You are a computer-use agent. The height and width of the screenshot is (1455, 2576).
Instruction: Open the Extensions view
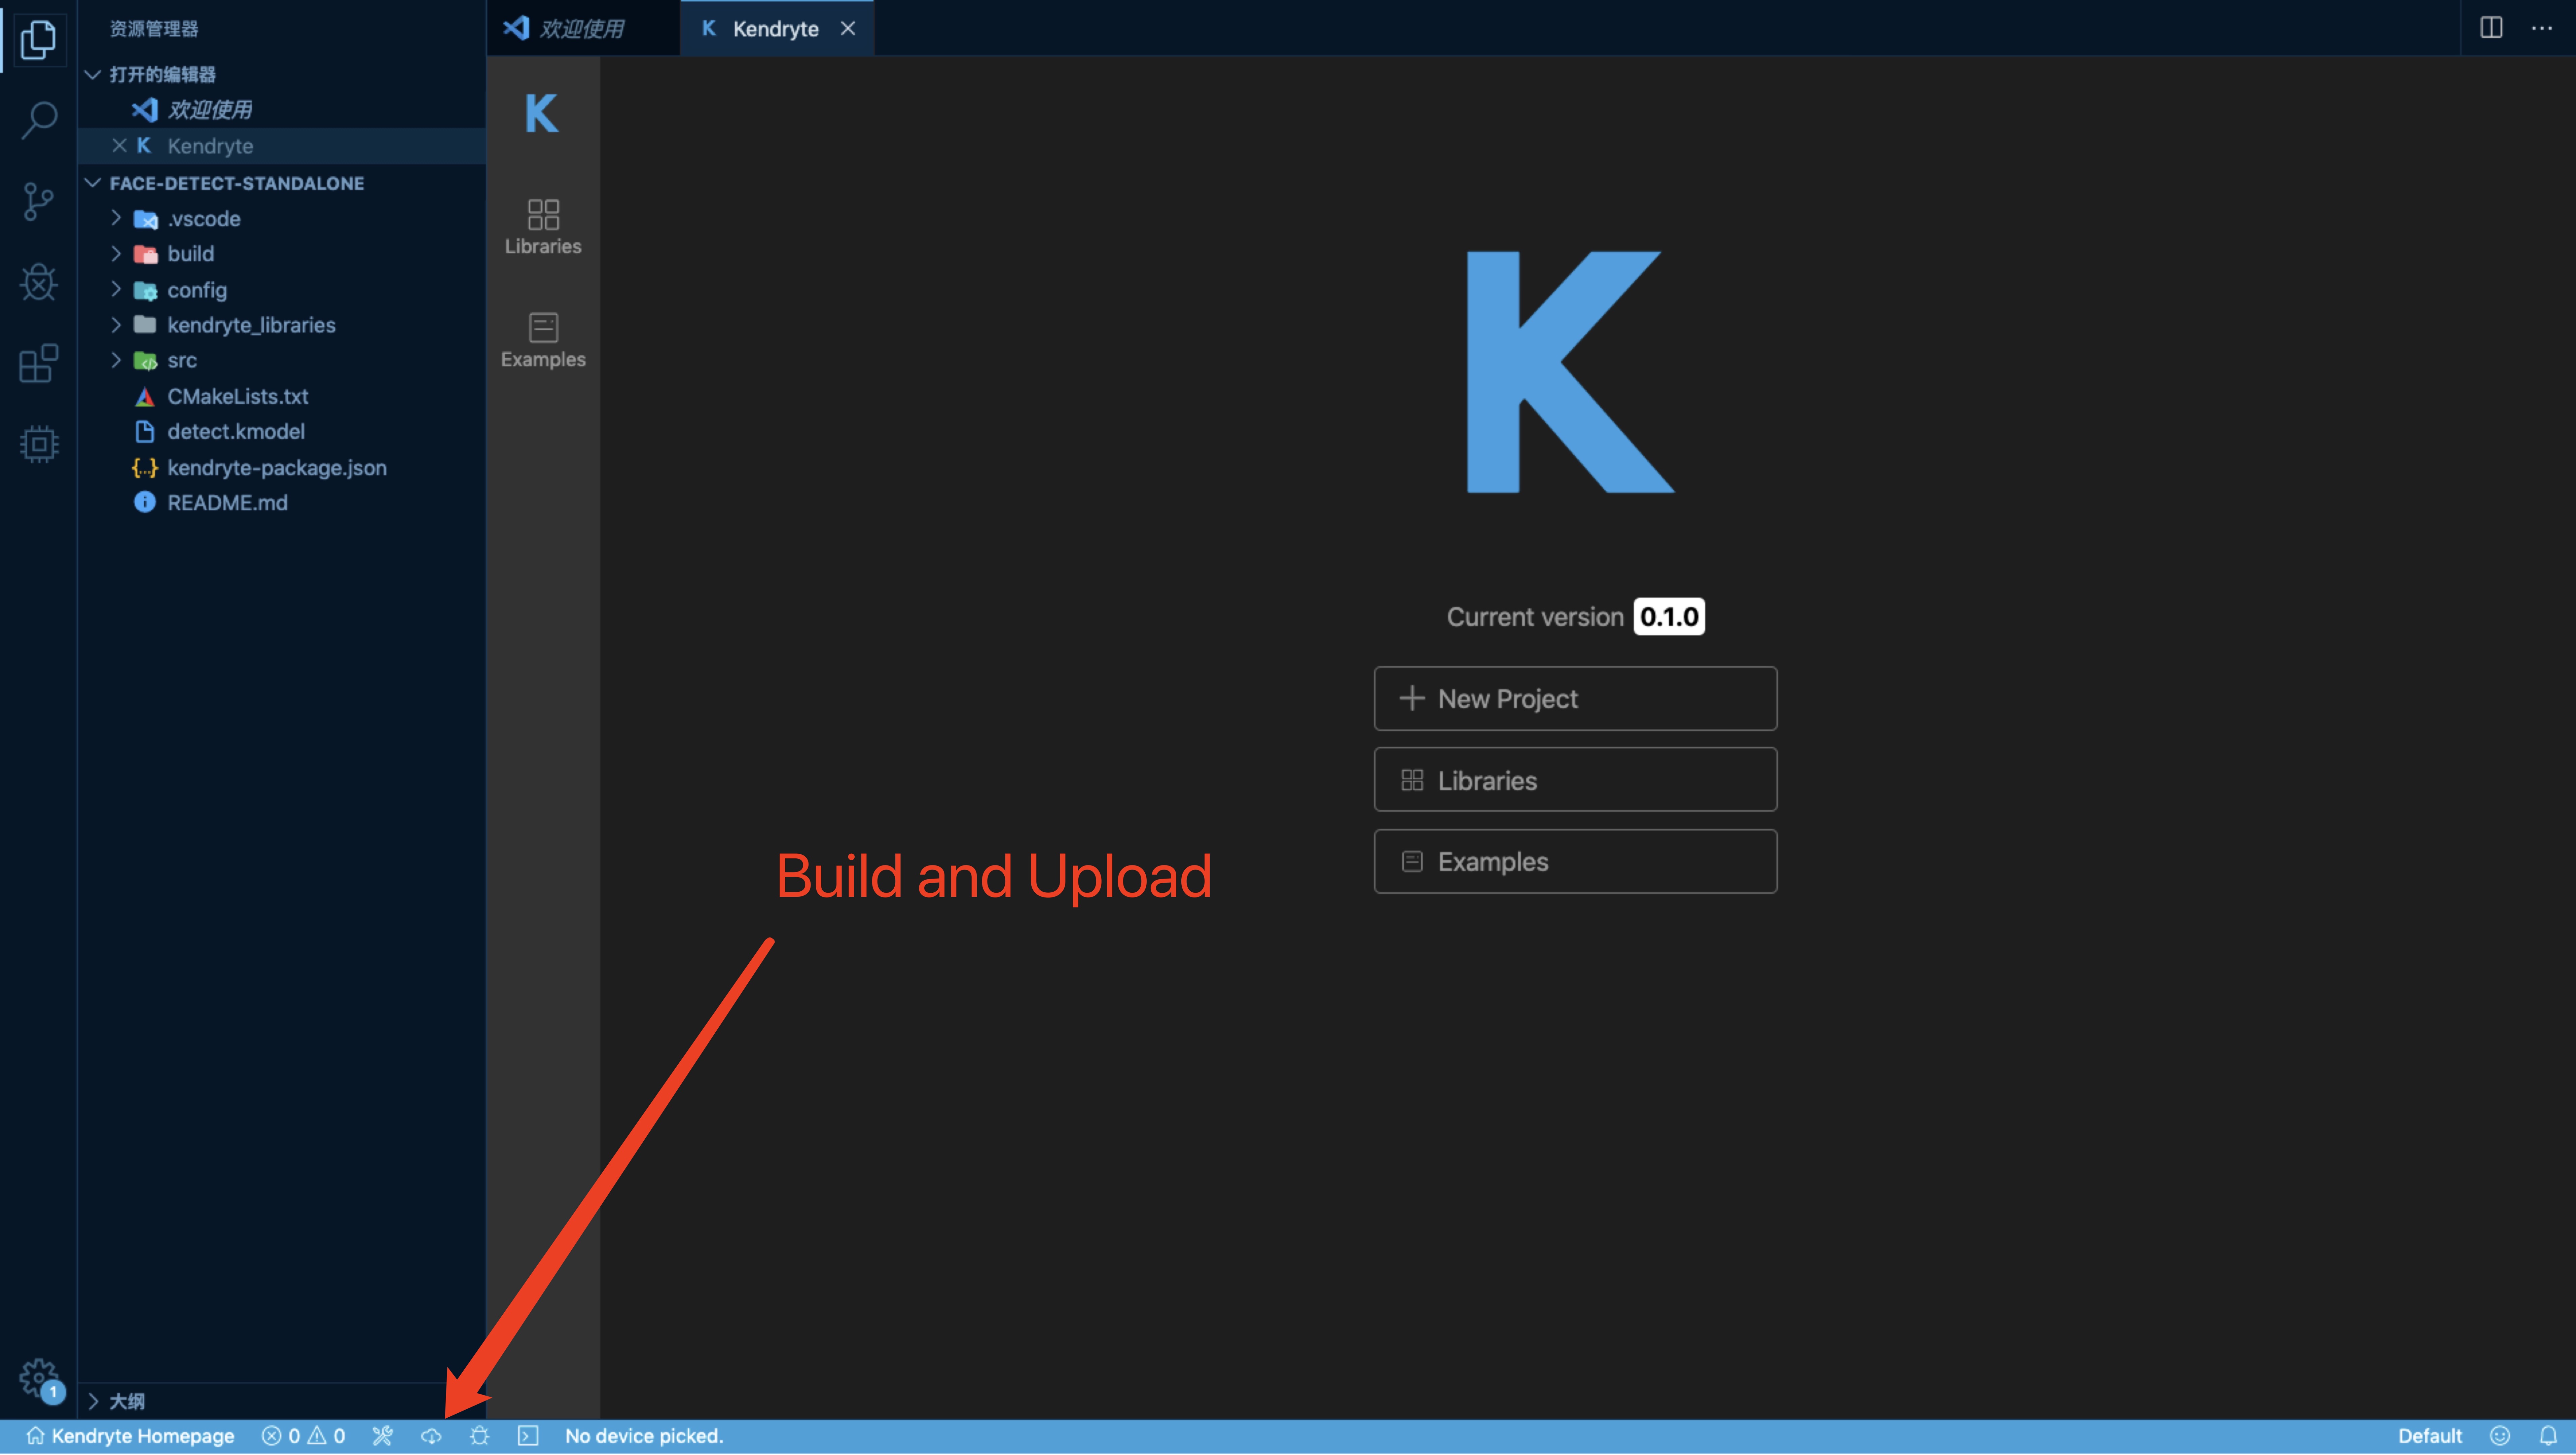click(38, 363)
